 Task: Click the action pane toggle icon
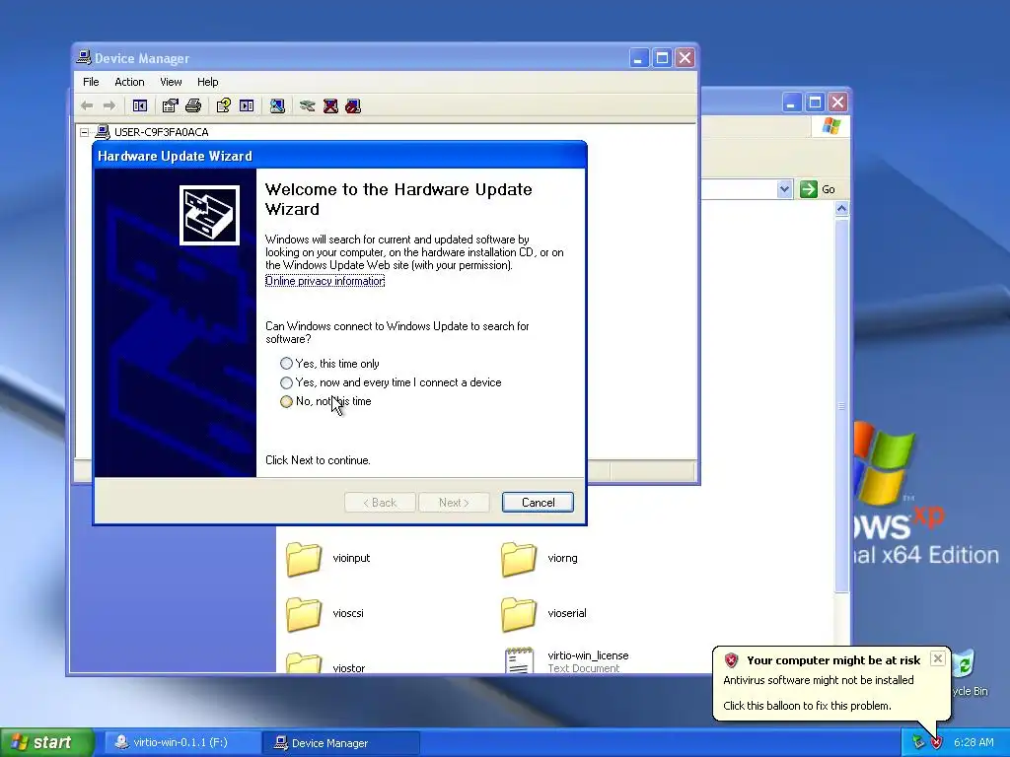click(247, 105)
